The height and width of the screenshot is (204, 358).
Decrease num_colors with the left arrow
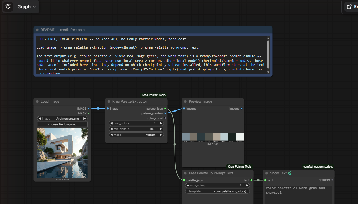111,123
